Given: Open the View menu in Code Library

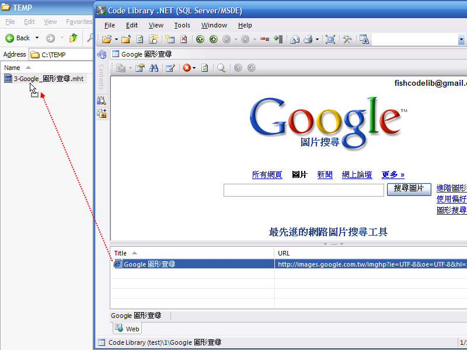Looking at the screenshot, I should [156, 25].
